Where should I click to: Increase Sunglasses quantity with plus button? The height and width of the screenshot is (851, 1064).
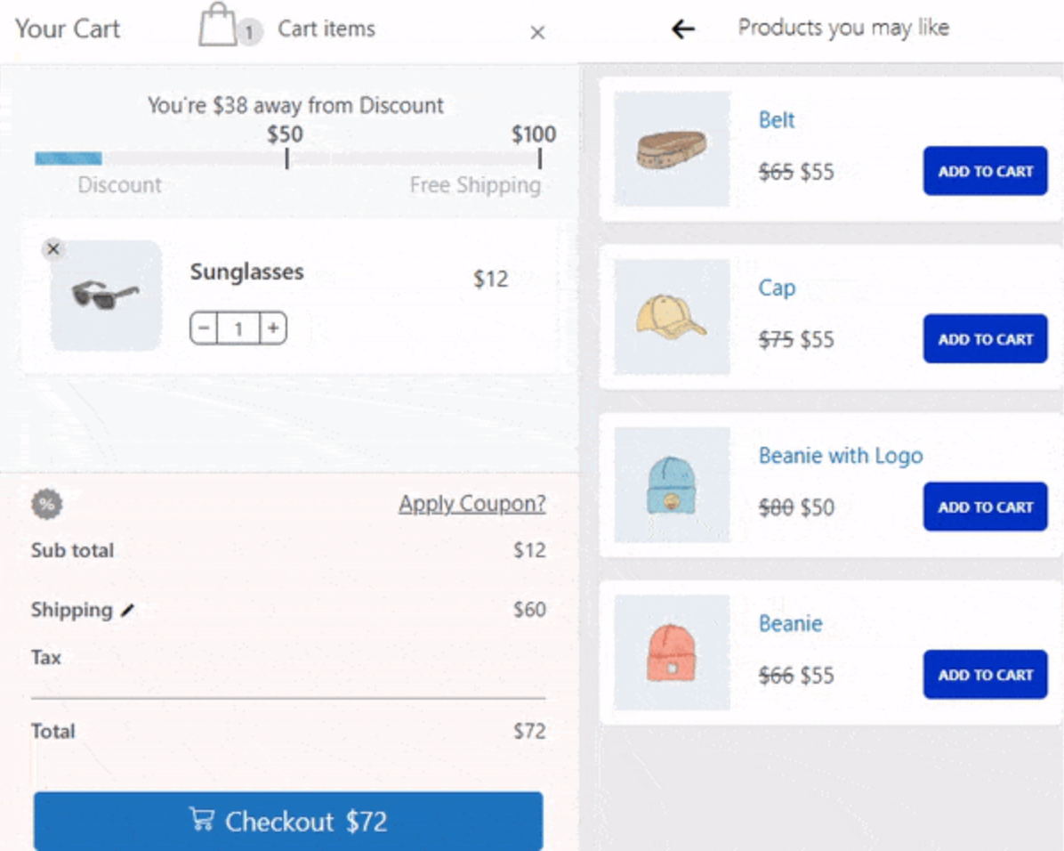pos(273,328)
